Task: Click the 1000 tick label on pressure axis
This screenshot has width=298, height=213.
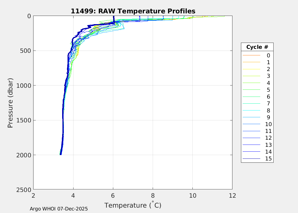Action: coord(24,85)
